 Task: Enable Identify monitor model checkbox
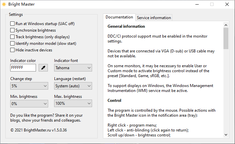(13, 43)
